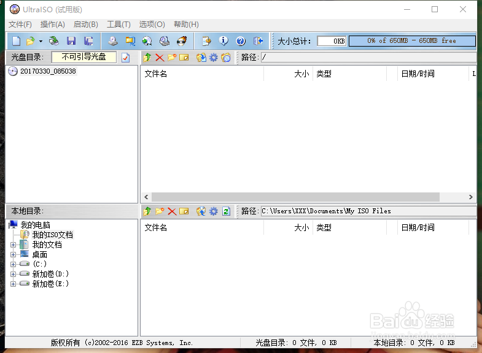Click the Convert image format icon
This screenshot has width=482, height=353.
(147, 41)
